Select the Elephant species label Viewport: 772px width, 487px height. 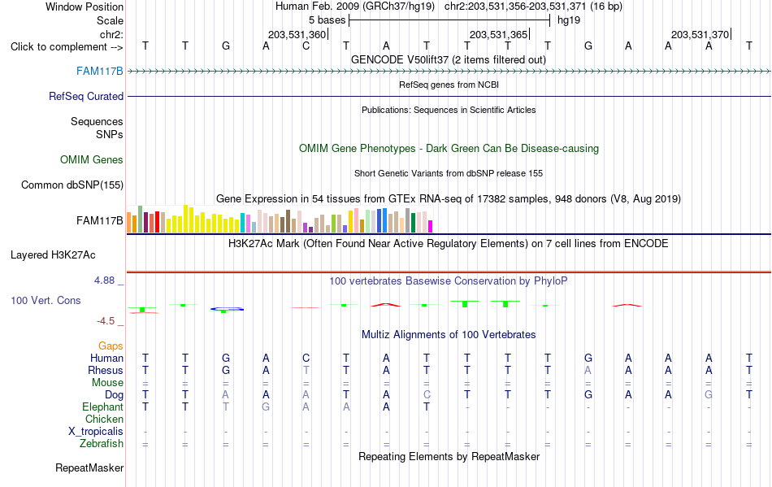pos(102,407)
